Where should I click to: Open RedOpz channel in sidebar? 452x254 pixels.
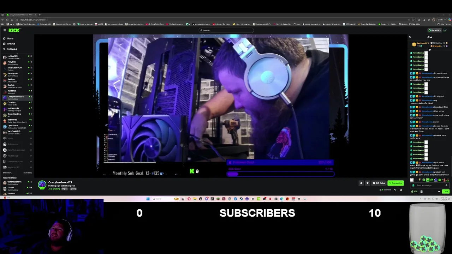17,80
